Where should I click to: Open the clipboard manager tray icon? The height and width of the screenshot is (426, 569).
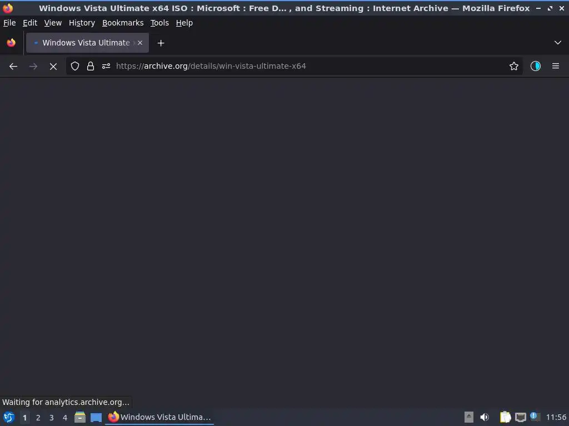coord(505,417)
